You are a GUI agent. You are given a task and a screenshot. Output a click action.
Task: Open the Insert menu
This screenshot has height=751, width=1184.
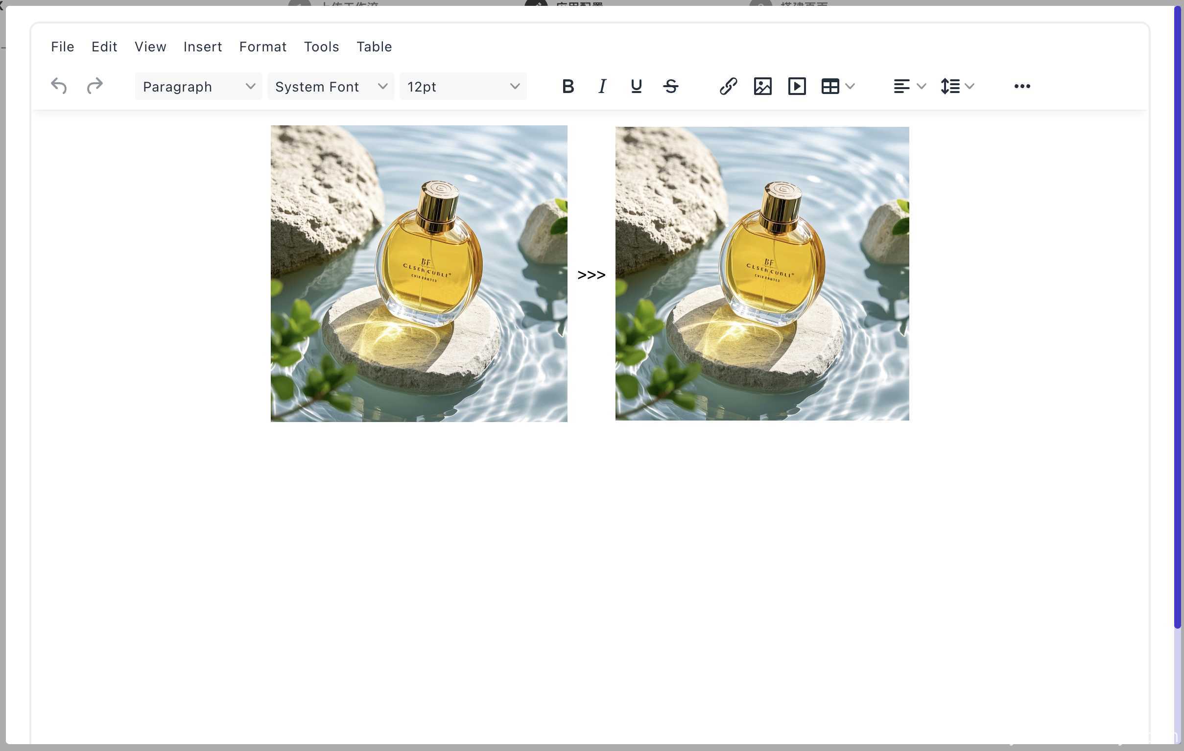point(203,47)
